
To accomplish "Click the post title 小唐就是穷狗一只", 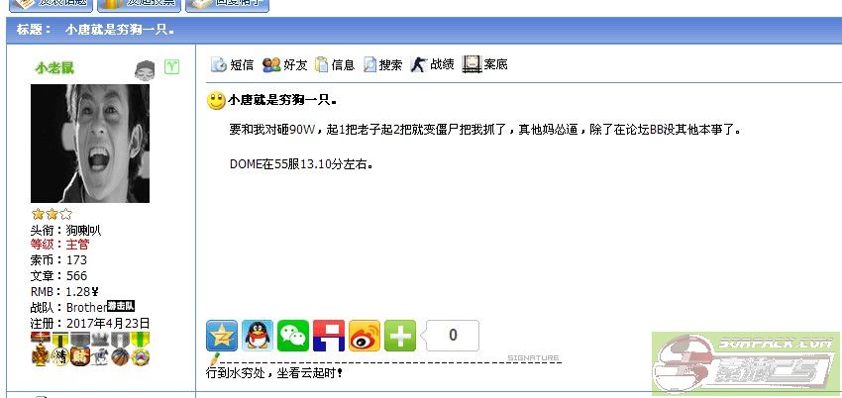I will tap(281, 100).
